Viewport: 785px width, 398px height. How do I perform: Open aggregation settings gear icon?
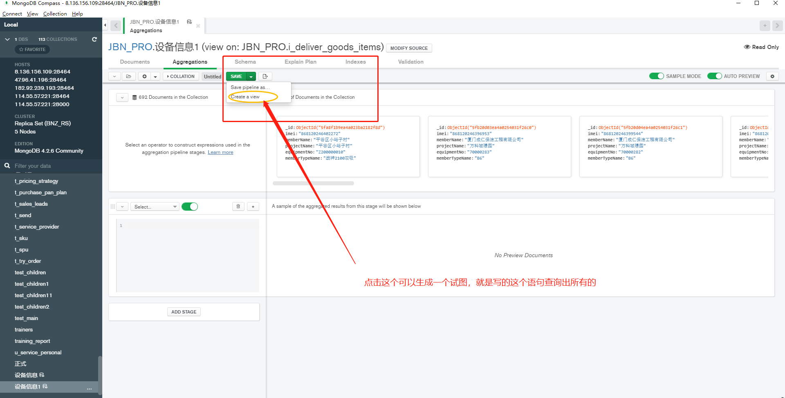[x=772, y=76]
